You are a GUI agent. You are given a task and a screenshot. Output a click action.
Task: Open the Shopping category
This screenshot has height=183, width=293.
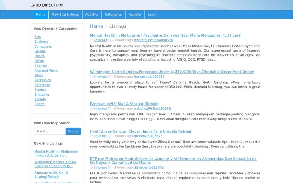(x=42, y=94)
